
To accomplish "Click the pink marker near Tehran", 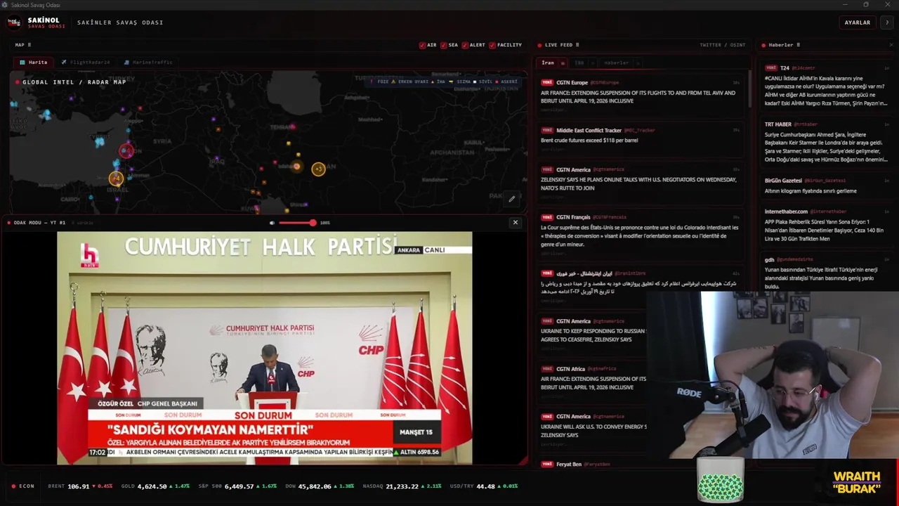I will (293, 127).
